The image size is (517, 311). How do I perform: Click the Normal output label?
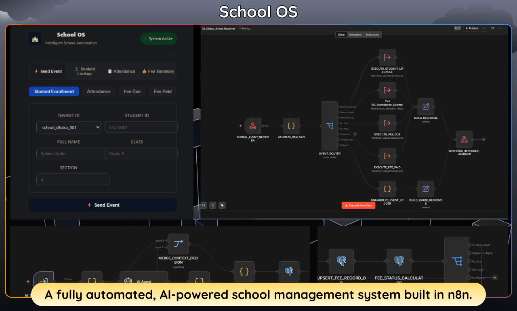pos(477,269)
